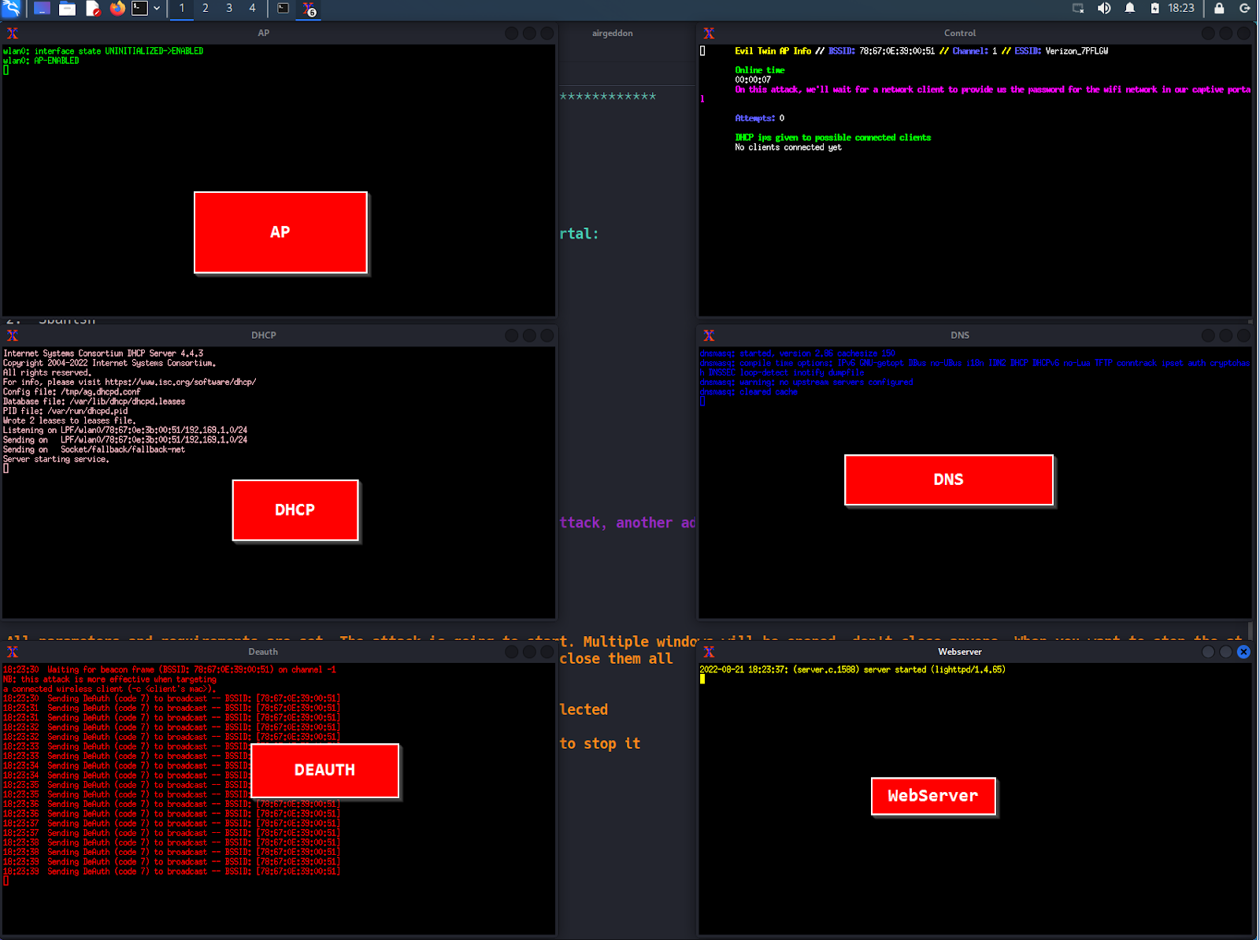Viewport: 1260px width, 940px height.
Task: Select the grouped xterm windows taskbar button
Action: point(309,9)
